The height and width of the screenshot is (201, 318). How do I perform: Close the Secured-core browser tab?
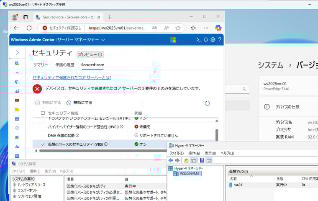pos(99,17)
